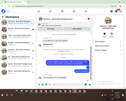Viewport: 126px width, 101px height.
Task: Open Mirian 2bed 1bath conversation
Action: click(18, 72)
